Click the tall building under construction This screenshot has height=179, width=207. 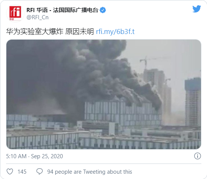[x=193, y=102]
